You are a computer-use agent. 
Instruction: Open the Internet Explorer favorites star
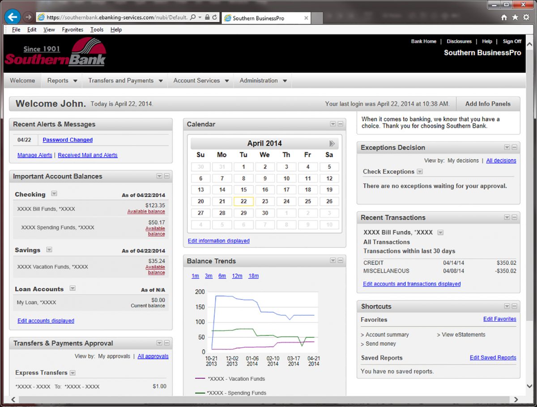pyautogui.click(x=515, y=17)
